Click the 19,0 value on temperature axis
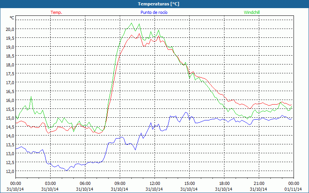 [x=10, y=47]
